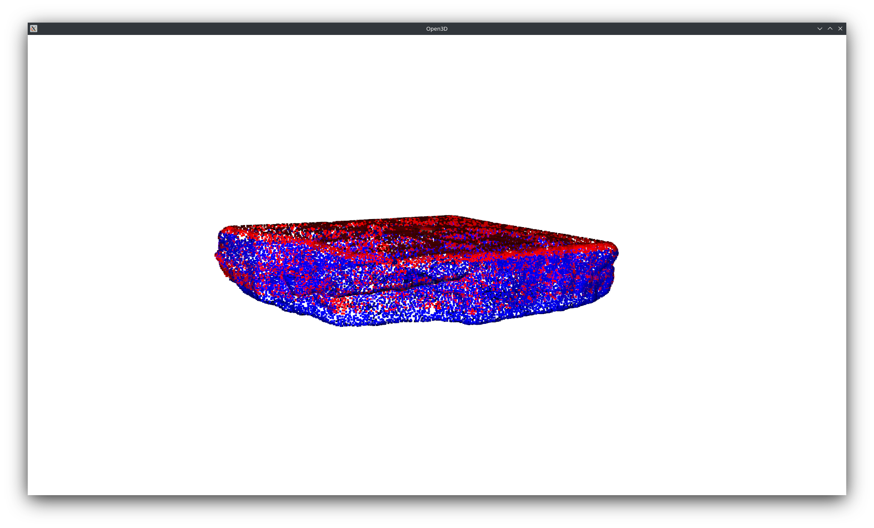Click the white viewport background above the cloud

tap(426, 128)
